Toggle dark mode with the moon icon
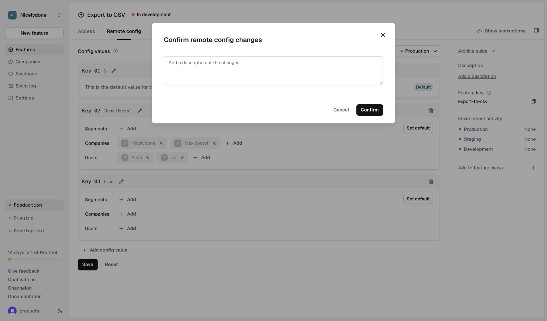Viewport: 547px width, 321px height. click(x=60, y=311)
